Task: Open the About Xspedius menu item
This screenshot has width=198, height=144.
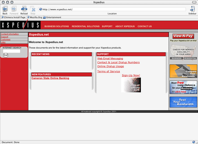Action: (x=125, y=26)
